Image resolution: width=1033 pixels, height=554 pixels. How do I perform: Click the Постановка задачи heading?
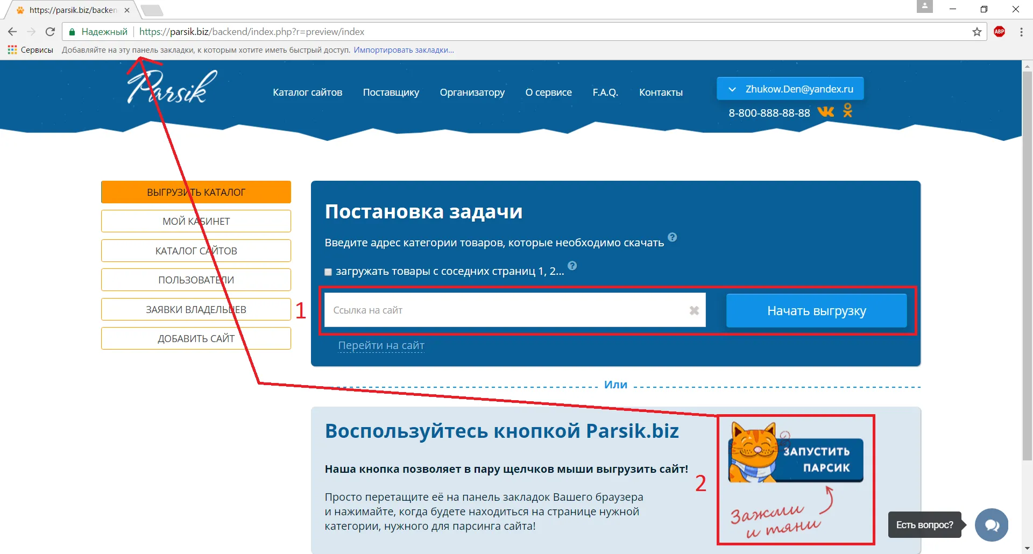(x=423, y=211)
